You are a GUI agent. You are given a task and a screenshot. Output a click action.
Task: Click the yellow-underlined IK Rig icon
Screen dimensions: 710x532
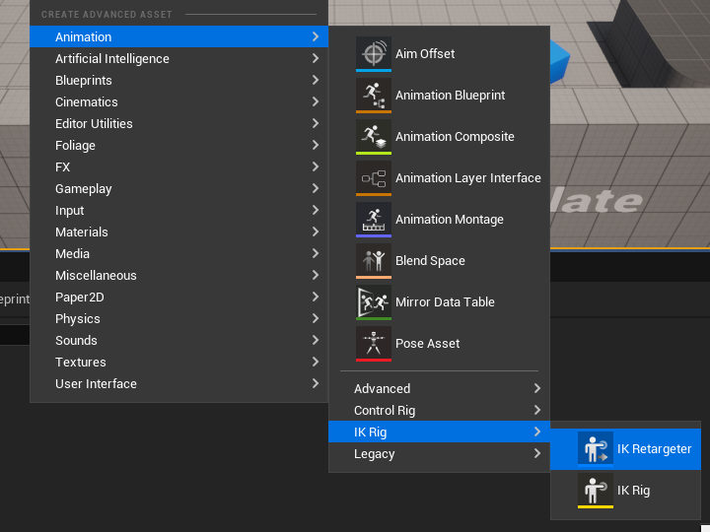(596, 491)
